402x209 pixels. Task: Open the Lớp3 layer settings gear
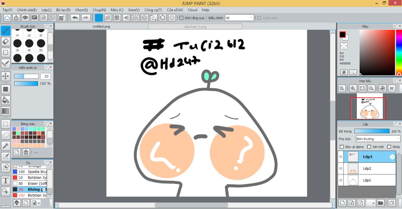pos(392,157)
